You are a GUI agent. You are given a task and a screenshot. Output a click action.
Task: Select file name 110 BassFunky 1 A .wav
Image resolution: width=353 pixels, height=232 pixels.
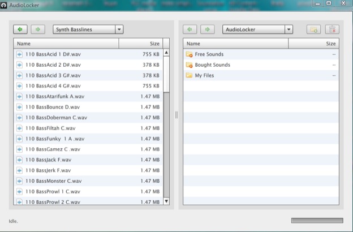55,139
